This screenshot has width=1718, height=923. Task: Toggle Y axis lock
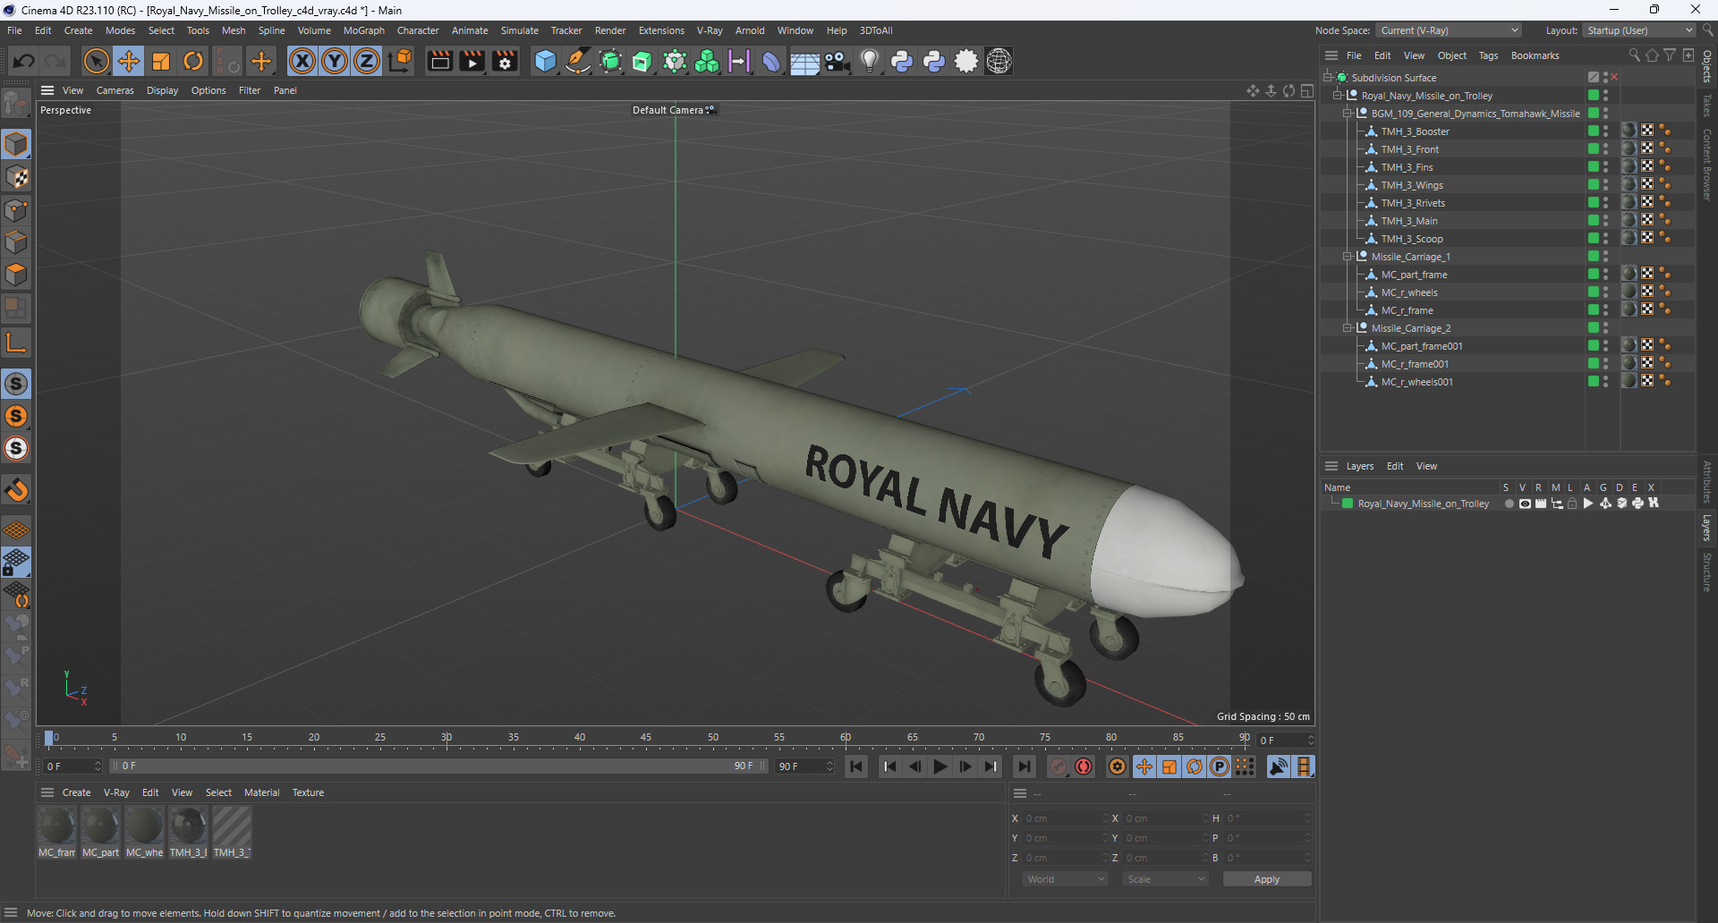[x=335, y=61]
